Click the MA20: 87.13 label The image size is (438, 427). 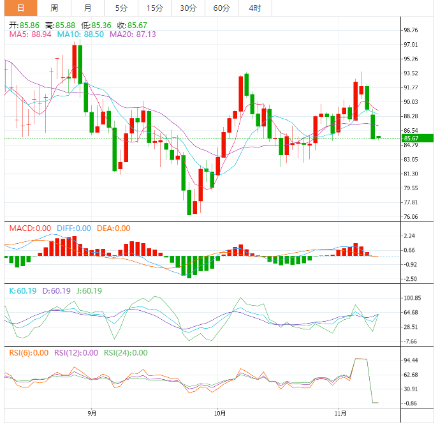(133, 34)
